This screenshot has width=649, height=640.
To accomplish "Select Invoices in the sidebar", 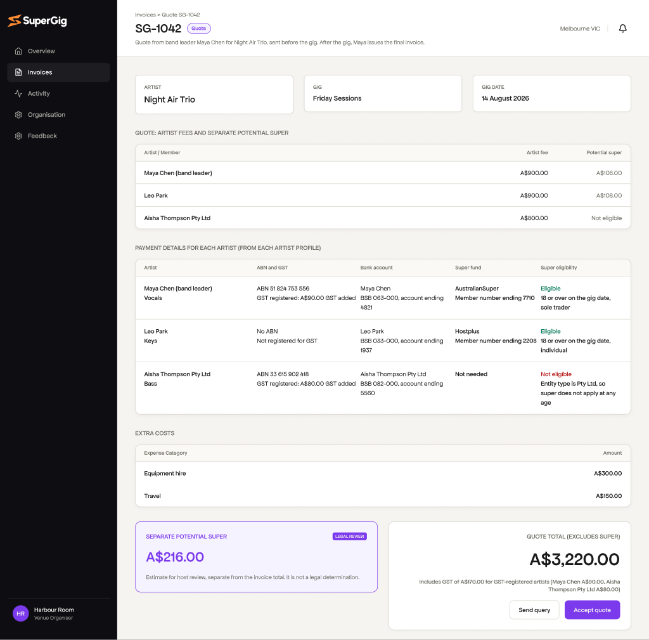I will 58,72.
